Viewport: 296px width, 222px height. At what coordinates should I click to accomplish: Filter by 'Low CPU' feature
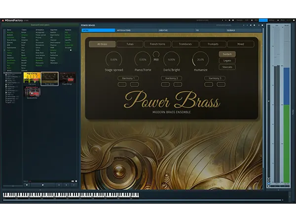coord(68,40)
